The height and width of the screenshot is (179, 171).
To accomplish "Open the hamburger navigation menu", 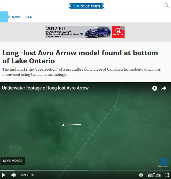I will 3,6.
